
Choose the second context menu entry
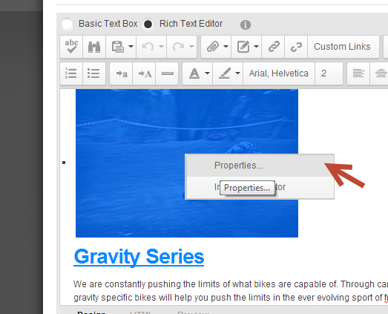[260, 187]
